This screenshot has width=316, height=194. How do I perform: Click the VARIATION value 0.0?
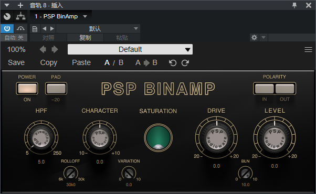pyautogui.click(x=129, y=185)
